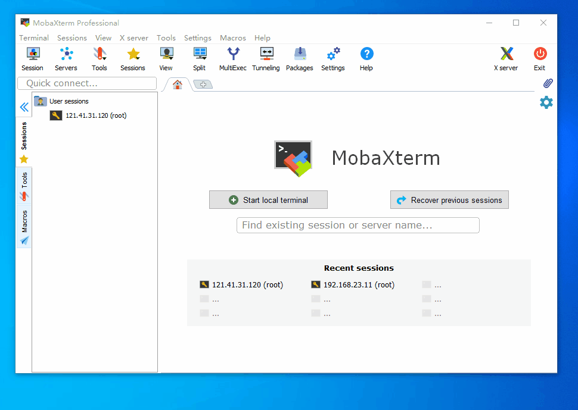Viewport: 578px width, 410px height.
Task: Switch to the Home tab
Action: tap(178, 84)
